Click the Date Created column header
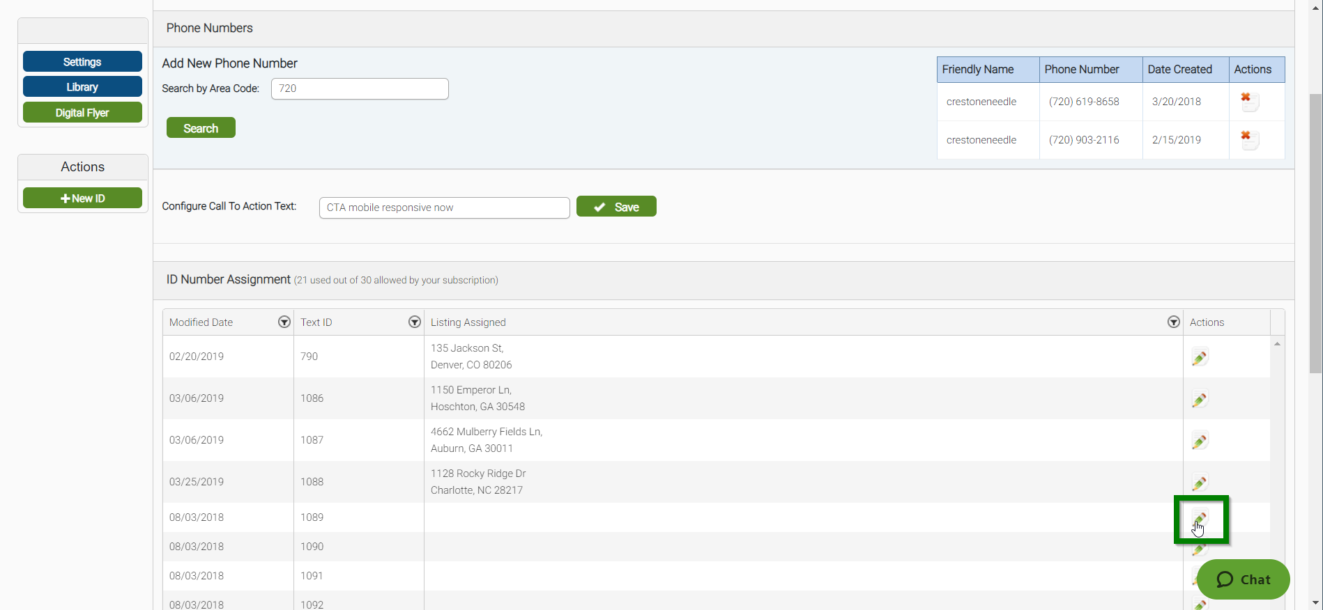This screenshot has height=610, width=1323. pyautogui.click(x=1186, y=70)
